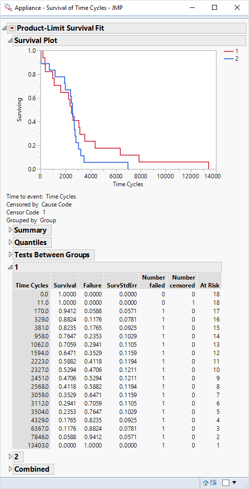Open the data table icon in status bar
Screen dimensions: 249x489
(x=213, y=483)
